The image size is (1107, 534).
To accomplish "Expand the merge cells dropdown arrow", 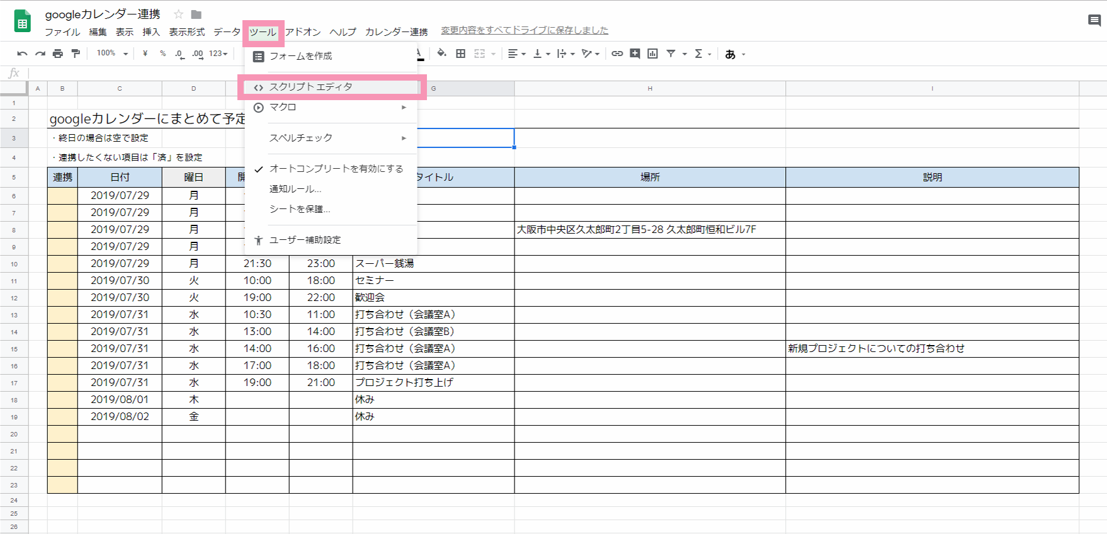I will pos(493,54).
